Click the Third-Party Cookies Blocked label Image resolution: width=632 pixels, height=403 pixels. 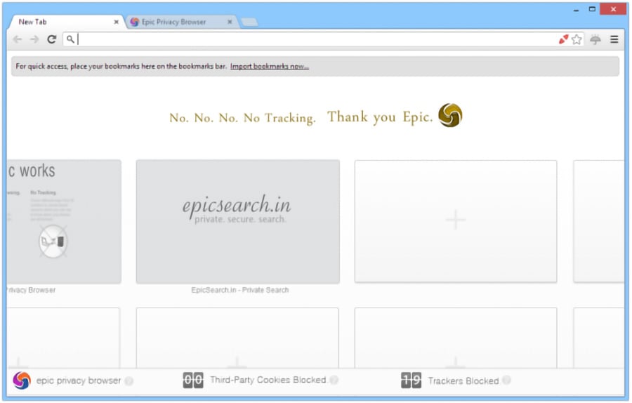click(x=268, y=380)
